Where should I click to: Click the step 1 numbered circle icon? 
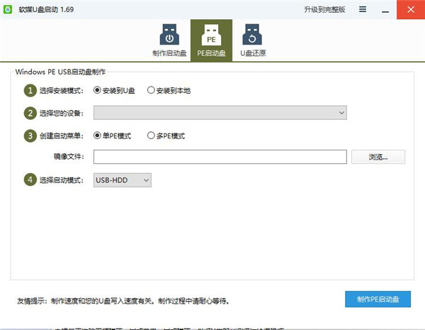point(30,90)
